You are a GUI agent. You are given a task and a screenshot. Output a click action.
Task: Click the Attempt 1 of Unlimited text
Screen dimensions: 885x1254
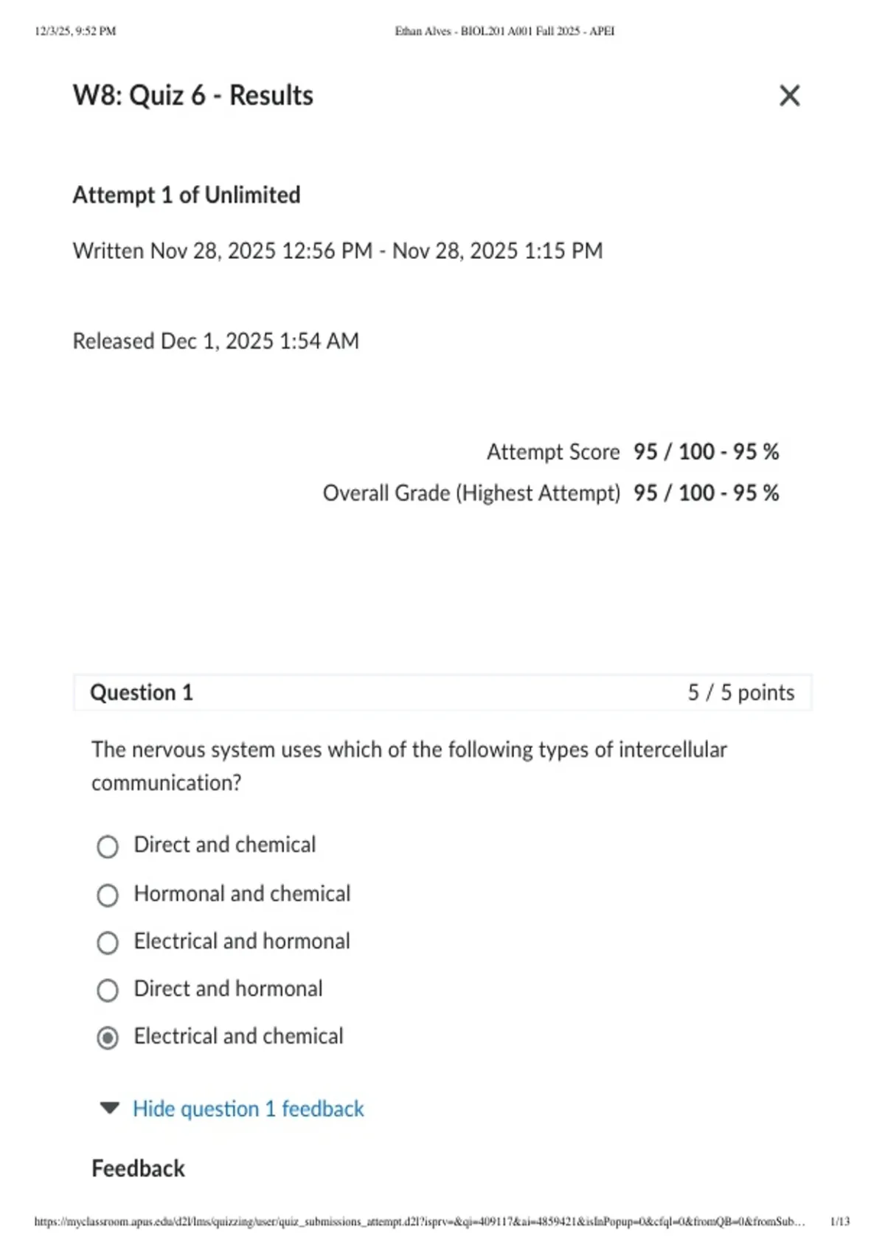tap(187, 195)
